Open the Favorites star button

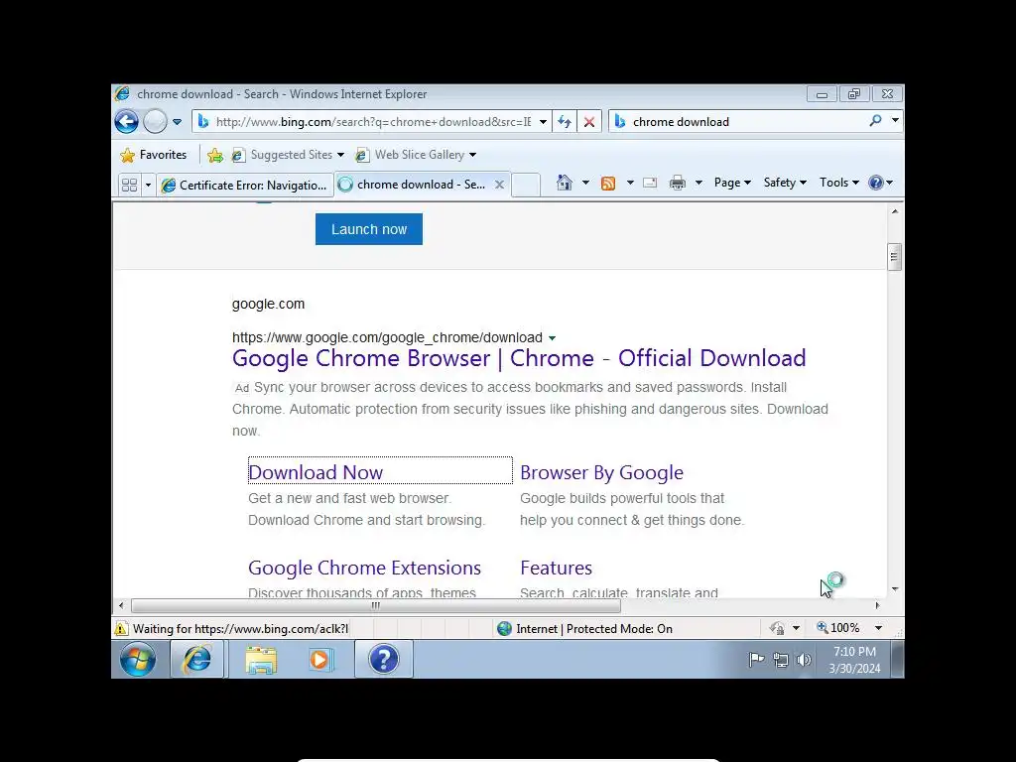(154, 155)
